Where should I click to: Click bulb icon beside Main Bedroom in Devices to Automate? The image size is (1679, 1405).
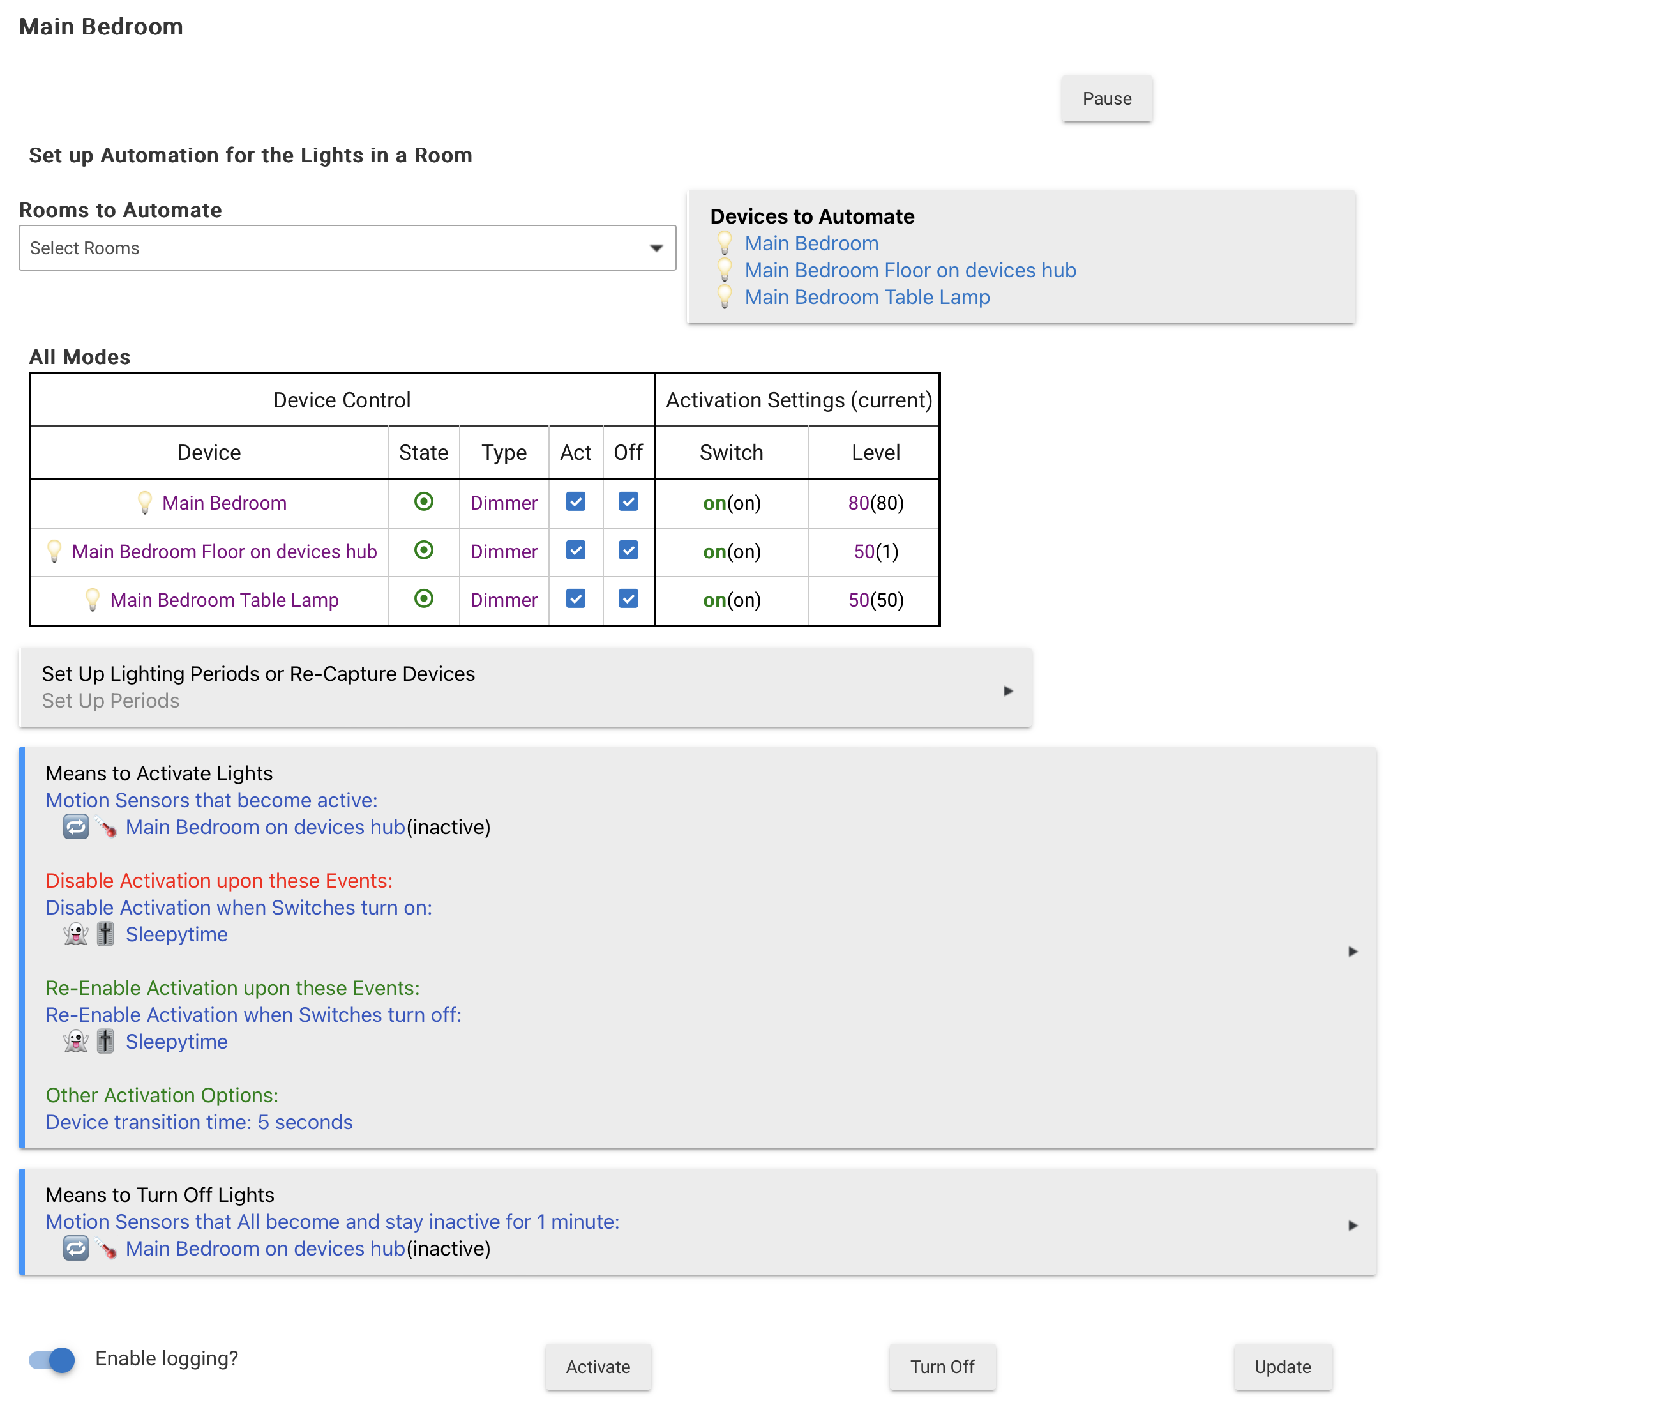tap(725, 243)
